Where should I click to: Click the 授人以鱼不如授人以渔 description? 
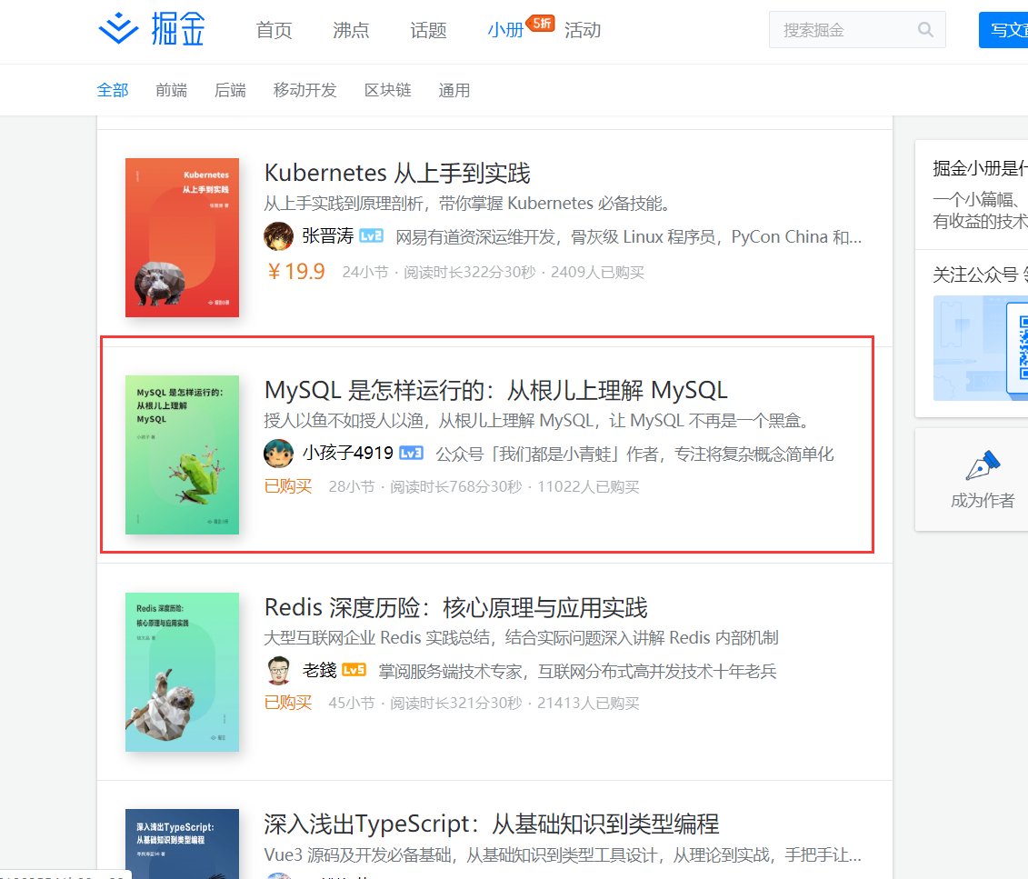[x=539, y=420]
